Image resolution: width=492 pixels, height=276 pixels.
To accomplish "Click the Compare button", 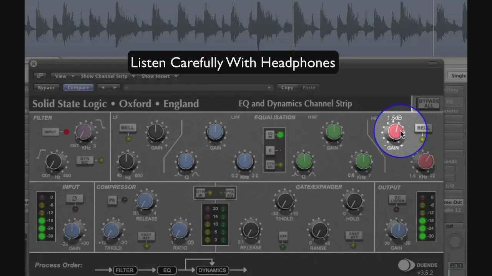I will 78,87.
